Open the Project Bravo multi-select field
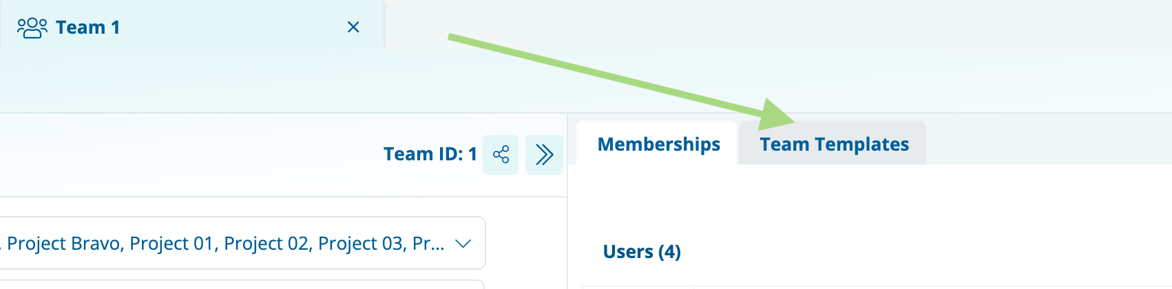 [x=242, y=243]
